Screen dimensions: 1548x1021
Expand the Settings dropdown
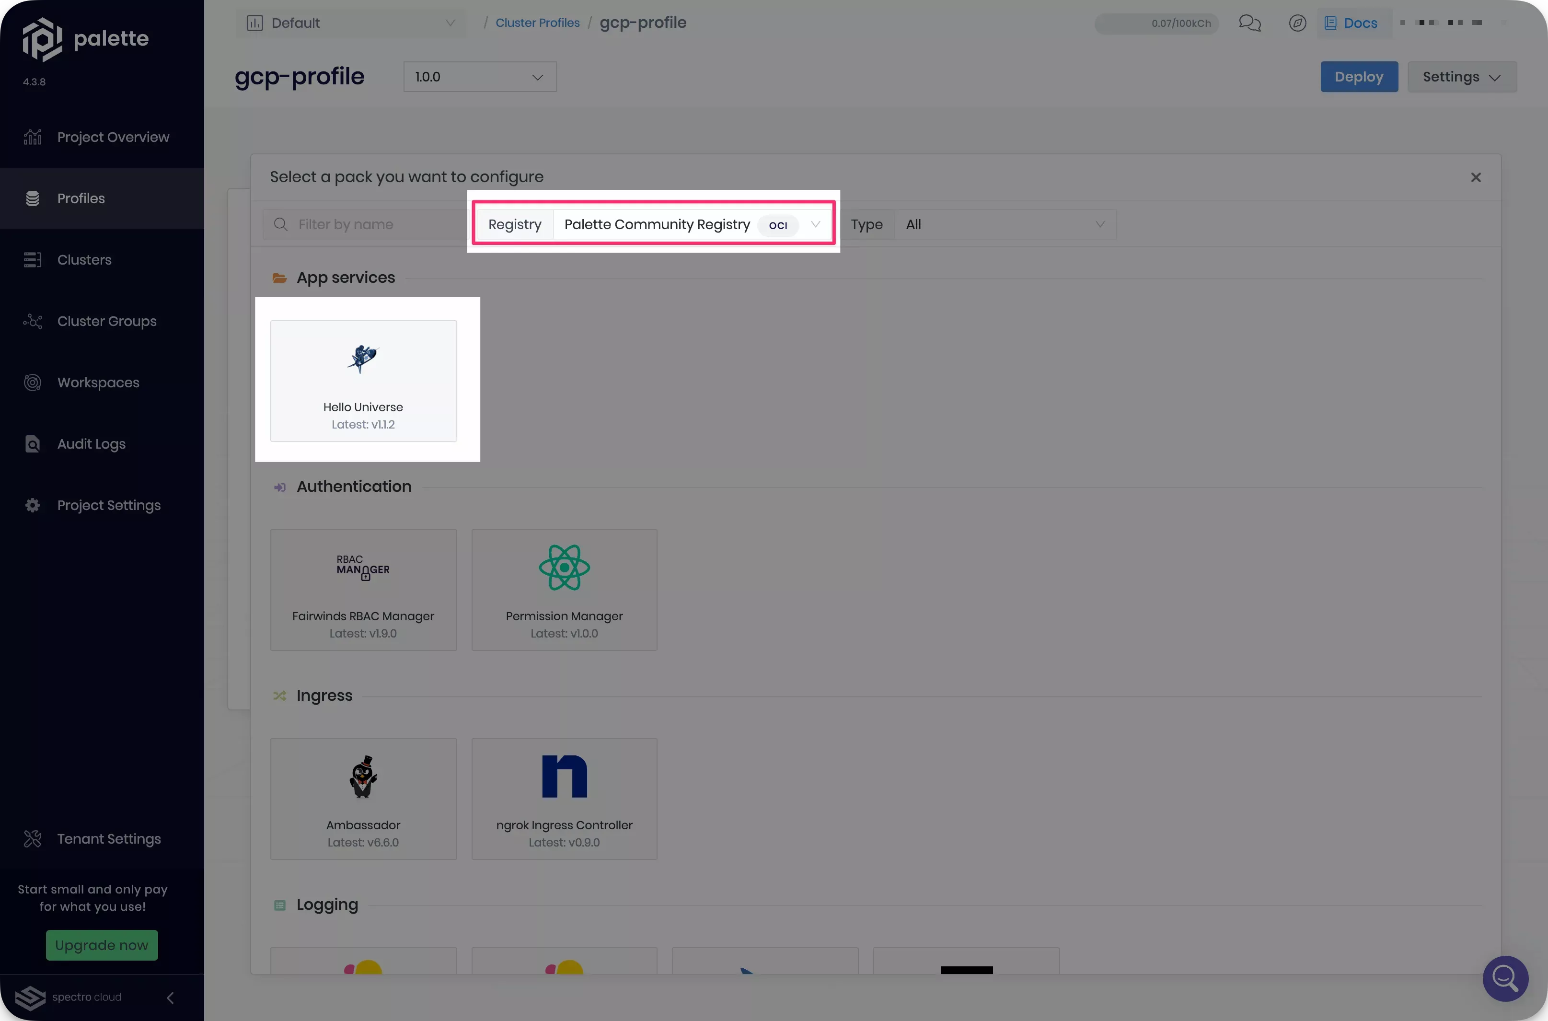click(1462, 77)
